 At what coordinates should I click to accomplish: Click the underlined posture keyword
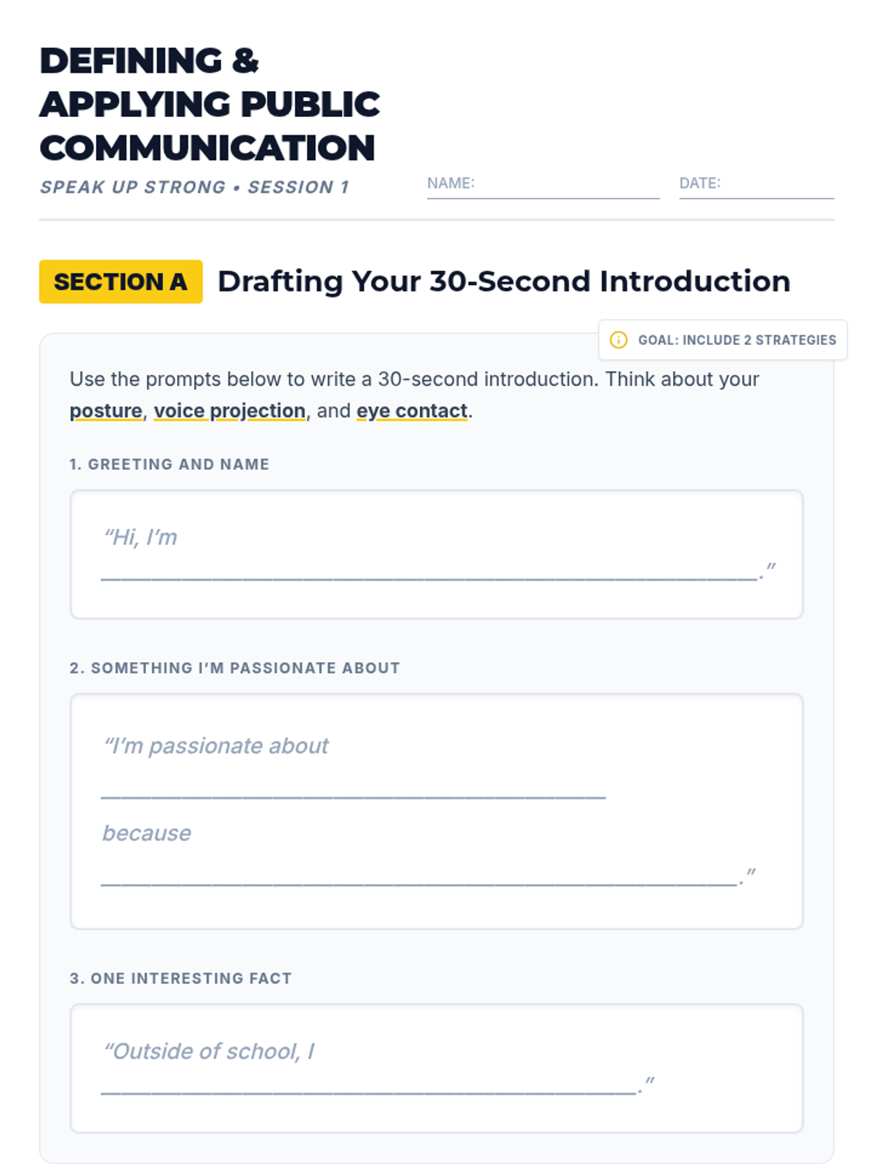pyautogui.click(x=106, y=411)
